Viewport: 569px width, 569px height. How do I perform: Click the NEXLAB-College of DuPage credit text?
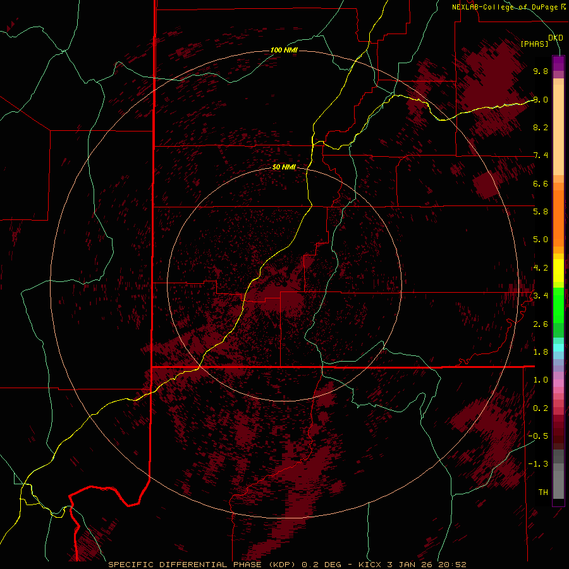coord(506,7)
